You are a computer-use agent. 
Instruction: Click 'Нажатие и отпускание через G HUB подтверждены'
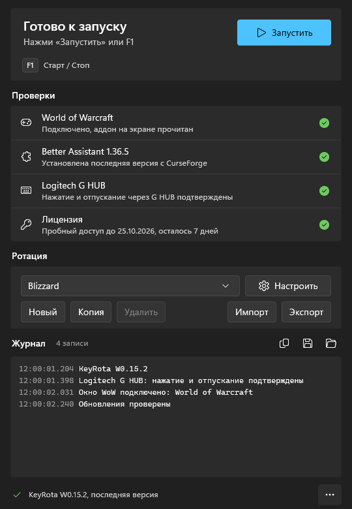(137, 197)
